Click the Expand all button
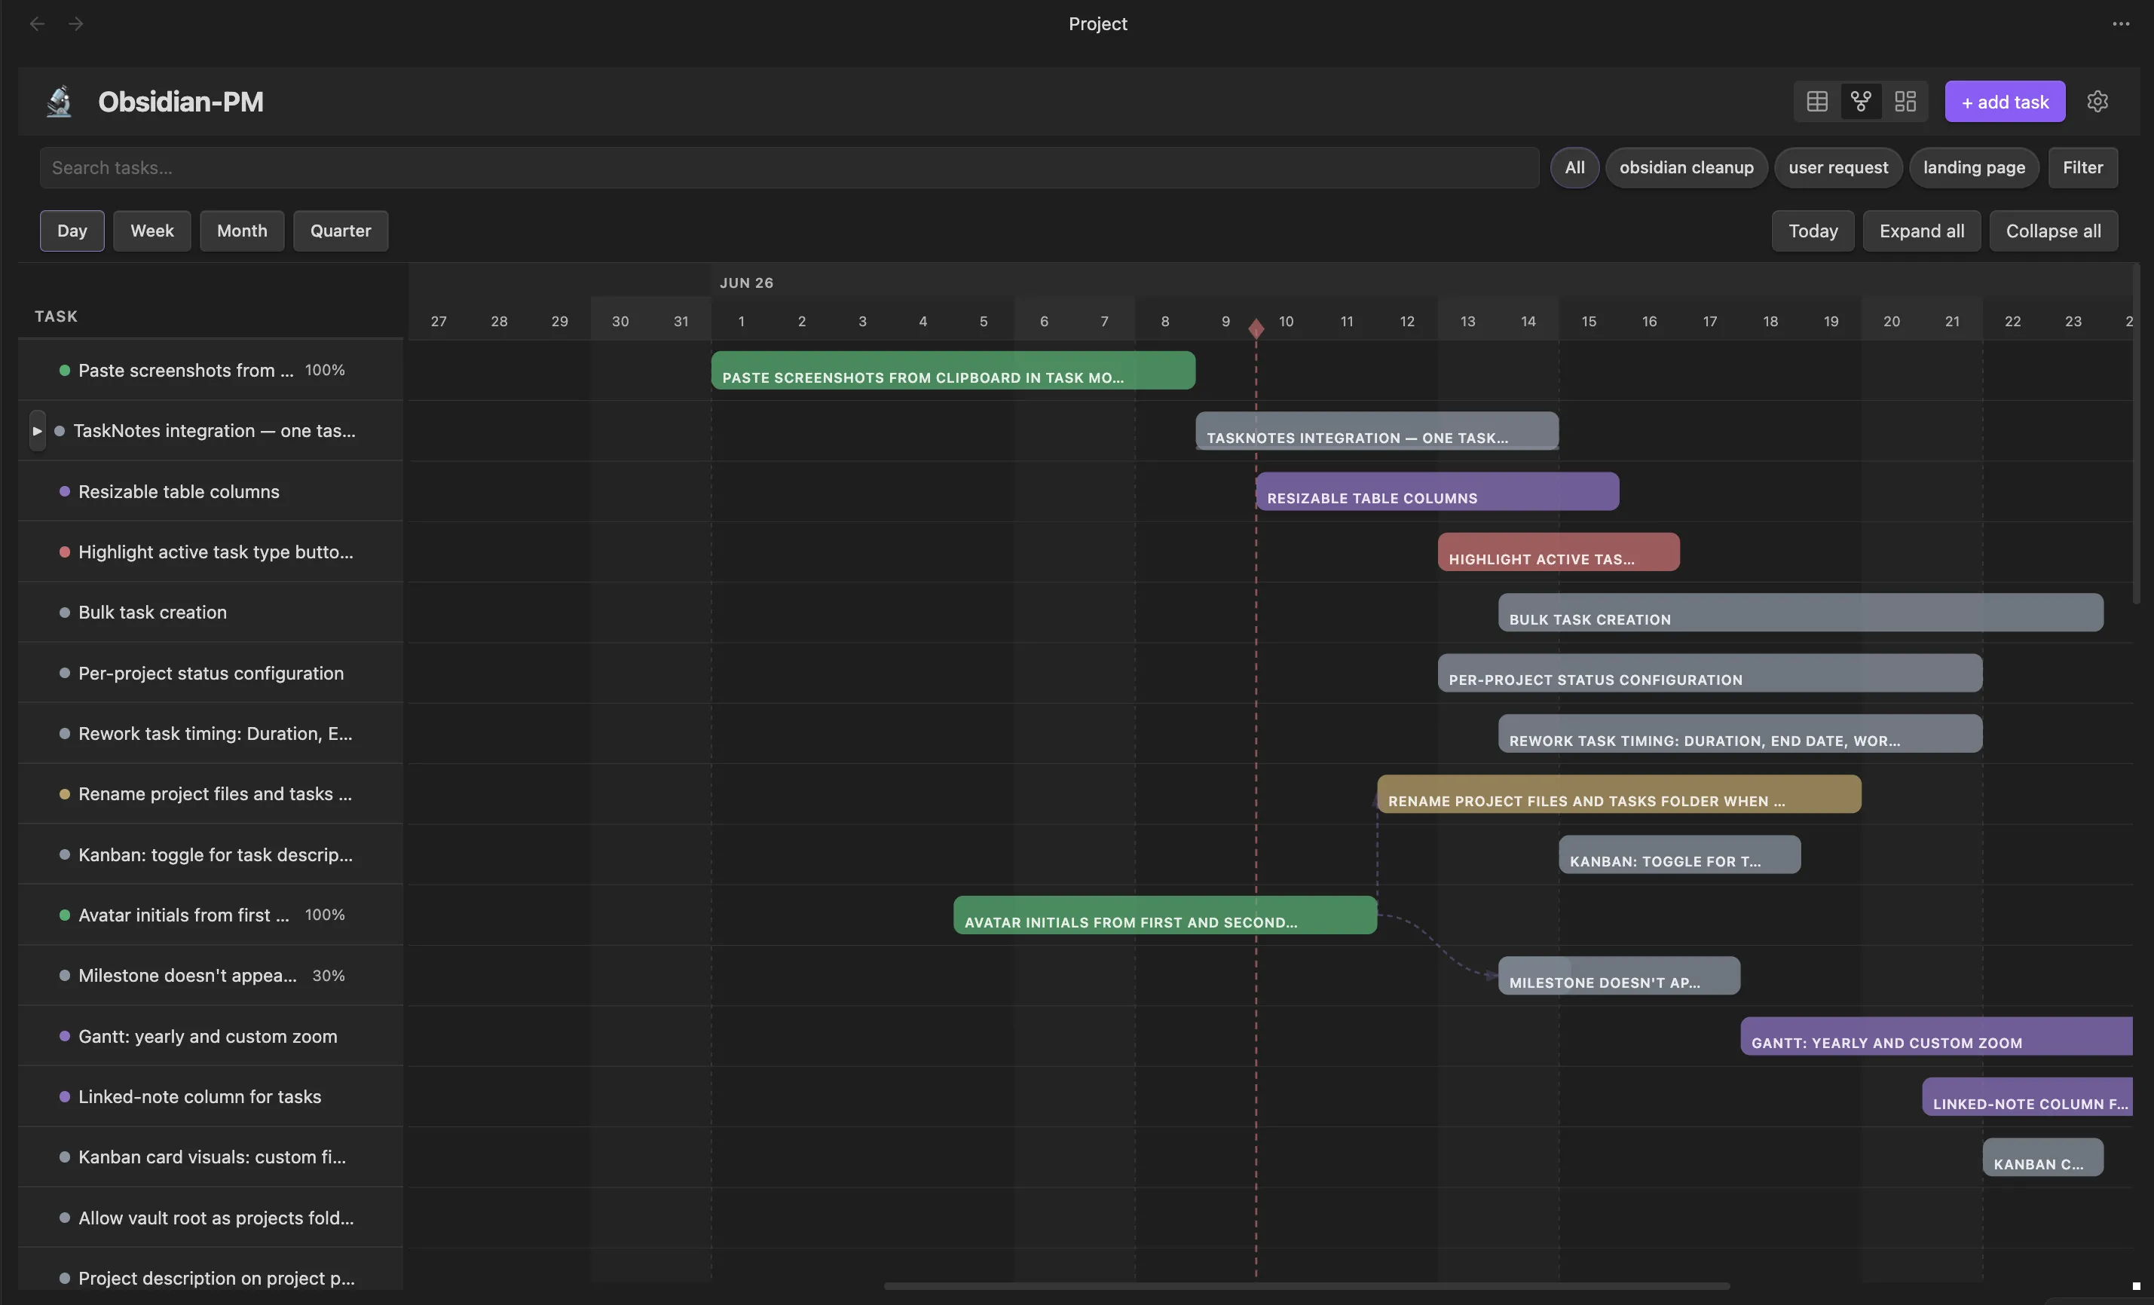 click(1921, 231)
